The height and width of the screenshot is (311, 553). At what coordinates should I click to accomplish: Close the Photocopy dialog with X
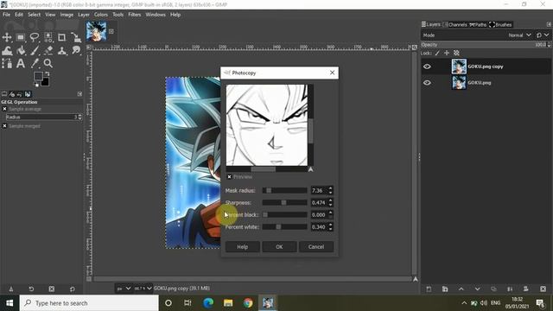[x=332, y=73]
